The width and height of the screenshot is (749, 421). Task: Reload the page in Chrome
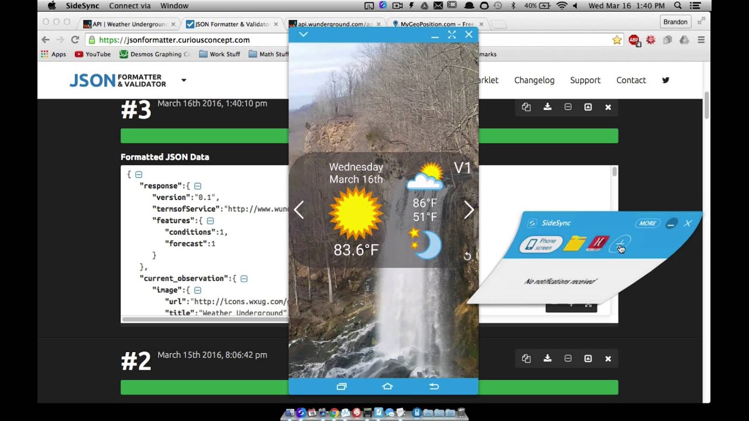[75, 40]
